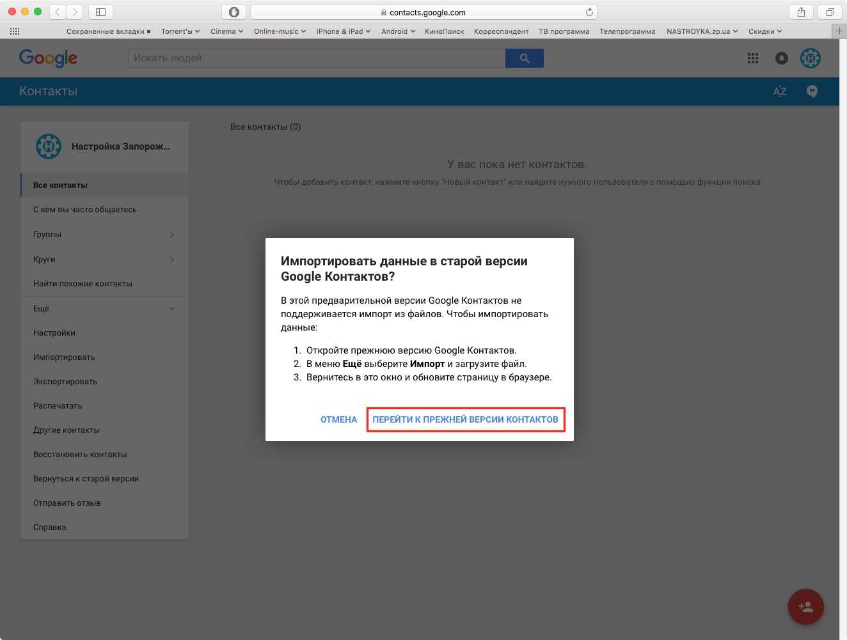Select Все контакты in the sidebar
This screenshot has height=640, width=847.
[x=60, y=185]
